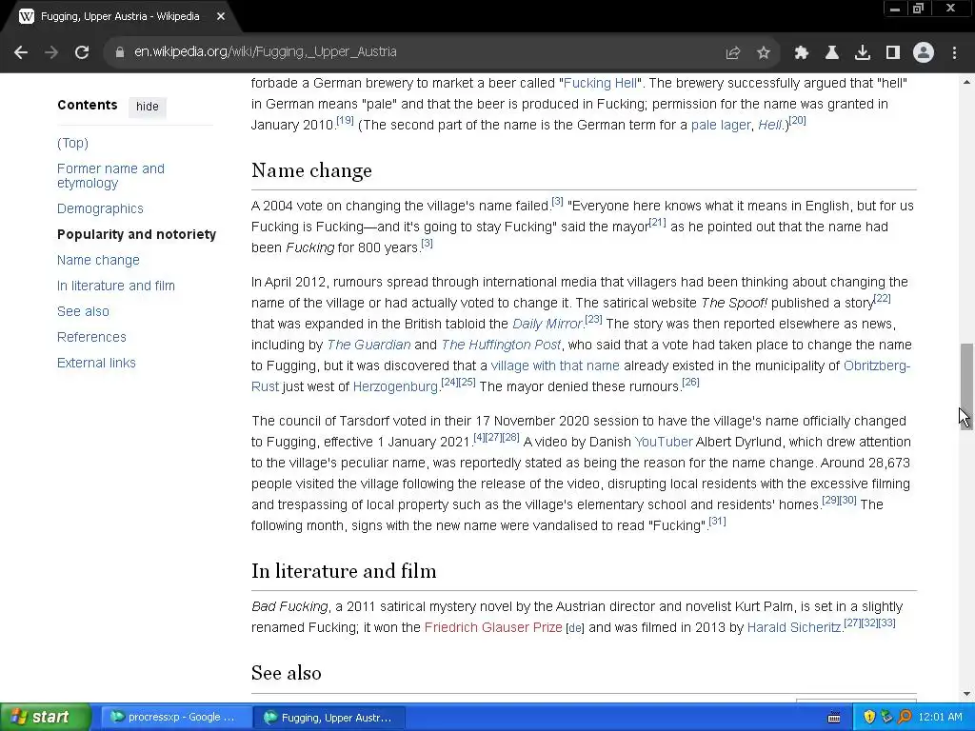This screenshot has height=731, width=975.
Task: Click the scrollbar up arrow
Action: point(966,82)
